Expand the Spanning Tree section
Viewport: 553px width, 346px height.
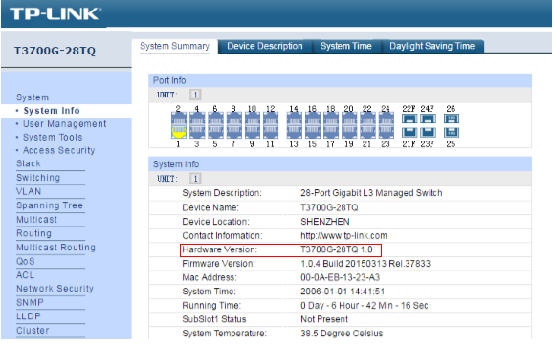pos(50,205)
